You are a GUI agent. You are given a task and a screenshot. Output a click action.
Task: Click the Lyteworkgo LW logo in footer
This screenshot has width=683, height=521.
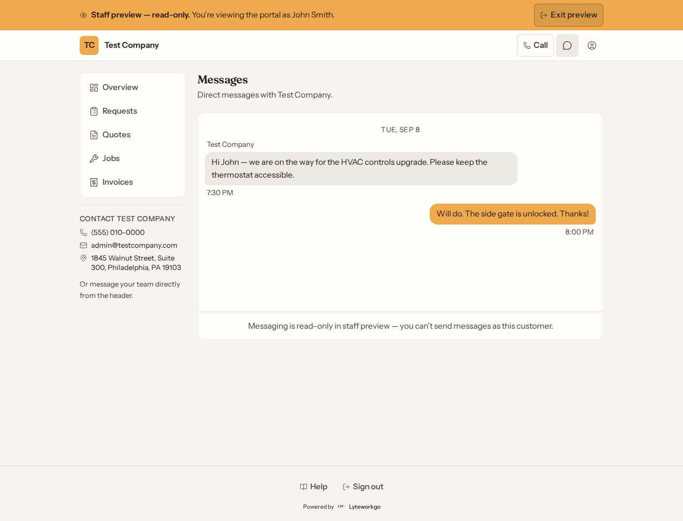[341, 507]
